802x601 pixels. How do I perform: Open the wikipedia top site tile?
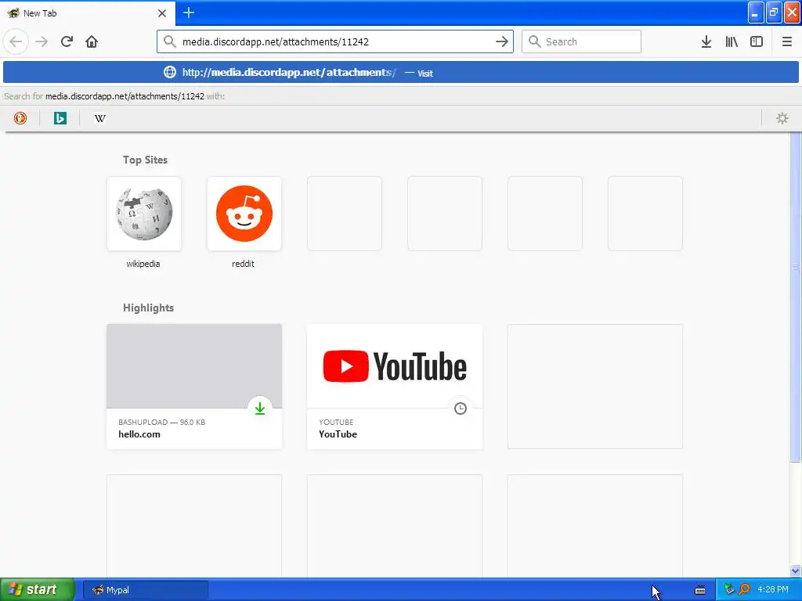point(144,214)
